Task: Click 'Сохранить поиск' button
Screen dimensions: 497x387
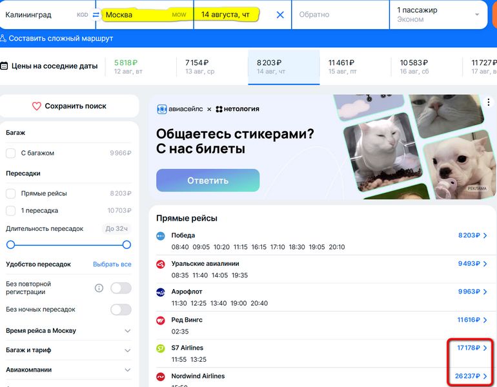Action: coord(69,106)
